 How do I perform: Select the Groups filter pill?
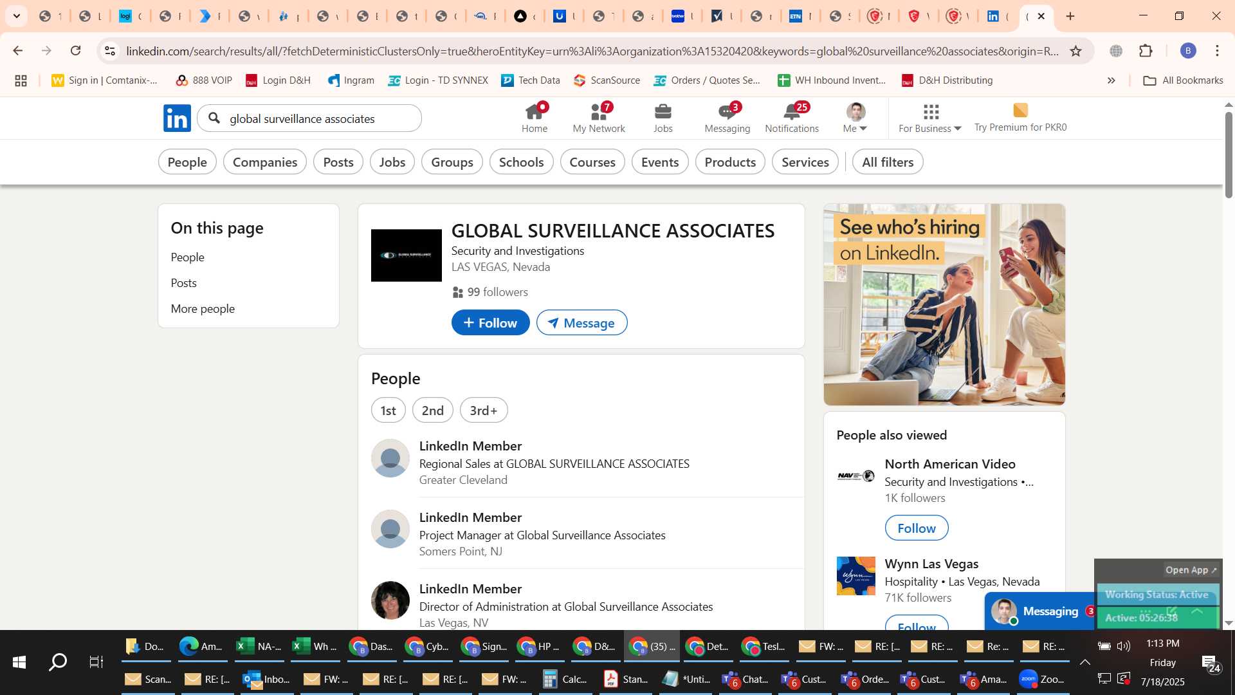(x=452, y=162)
